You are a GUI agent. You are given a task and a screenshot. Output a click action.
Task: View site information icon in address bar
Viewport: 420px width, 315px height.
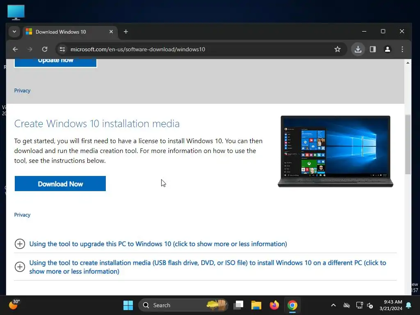[62, 49]
